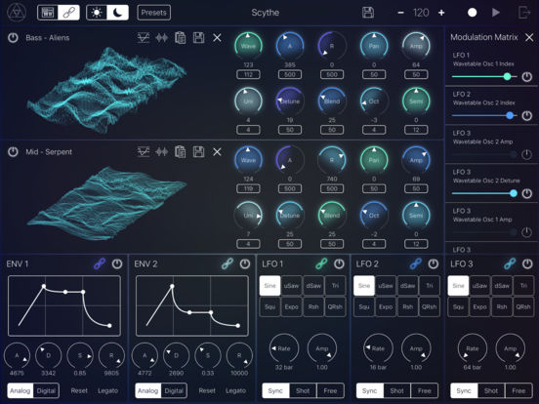Click the waveform icon for Mid - Serpent
This screenshot has width=539, height=404.
pos(161,151)
